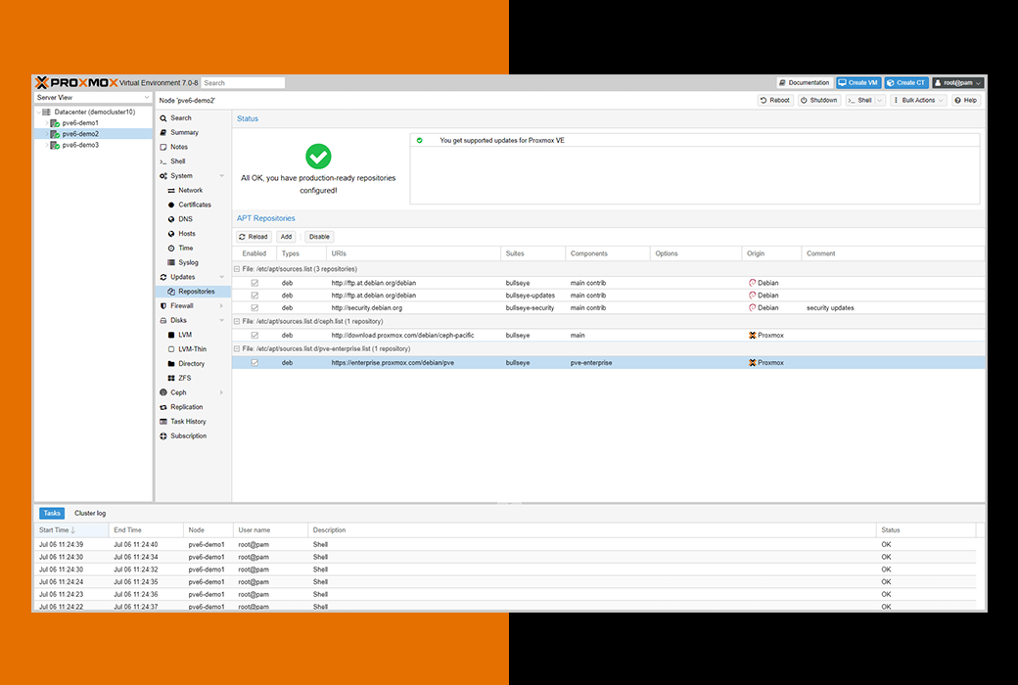Toggle checkbox for ftp.at.debian.org bullseye repository
This screenshot has height=685, width=1018.
(254, 283)
